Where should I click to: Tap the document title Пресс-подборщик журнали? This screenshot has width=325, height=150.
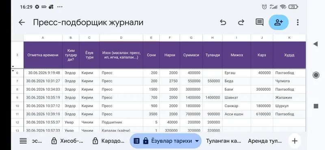(88, 22)
